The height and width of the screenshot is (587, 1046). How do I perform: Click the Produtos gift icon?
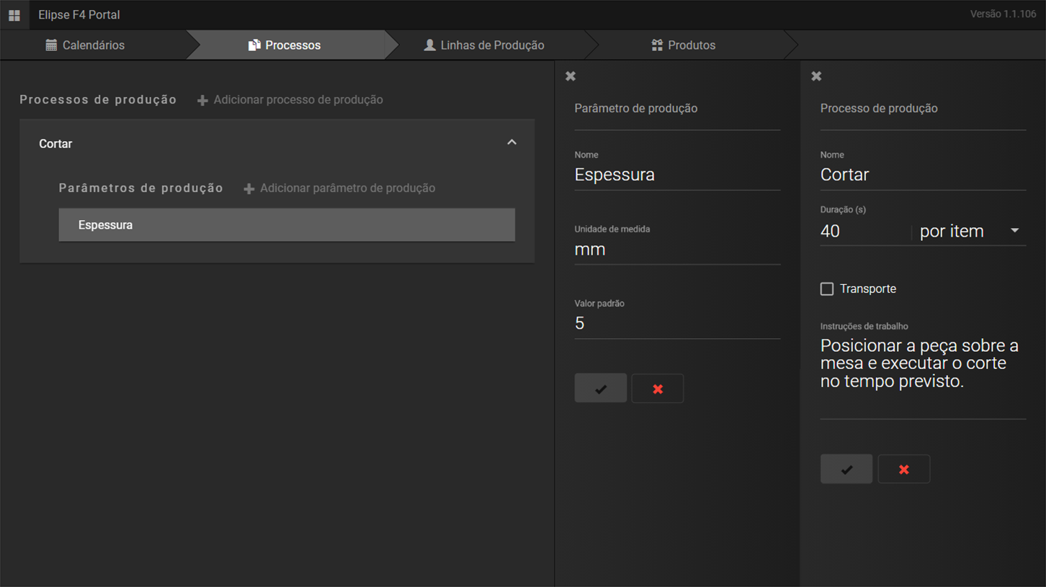pyautogui.click(x=657, y=45)
